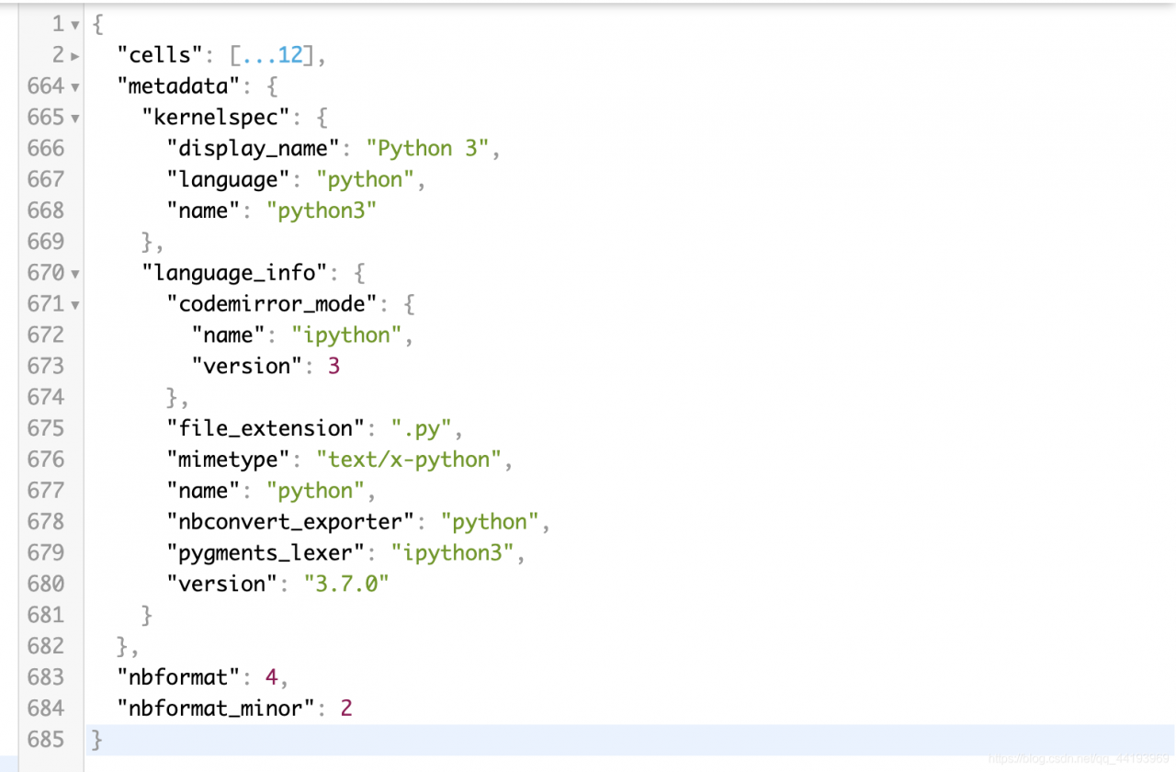Click the "file_extension" key
The height and width of the screenshot is (772, 1176).
coord(266,428)
